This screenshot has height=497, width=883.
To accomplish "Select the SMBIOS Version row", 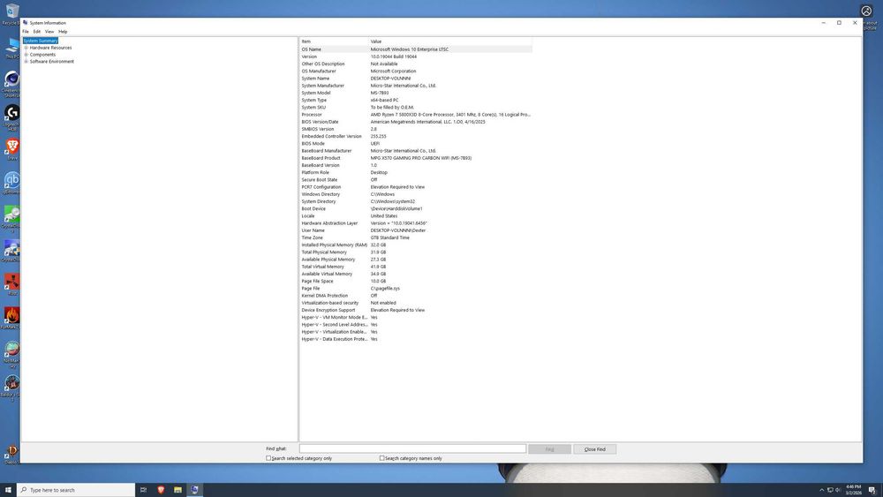I will 416,129.
